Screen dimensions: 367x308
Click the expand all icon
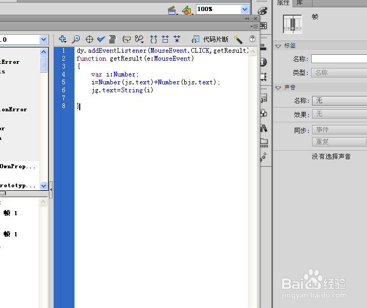(x=177, y=39)
